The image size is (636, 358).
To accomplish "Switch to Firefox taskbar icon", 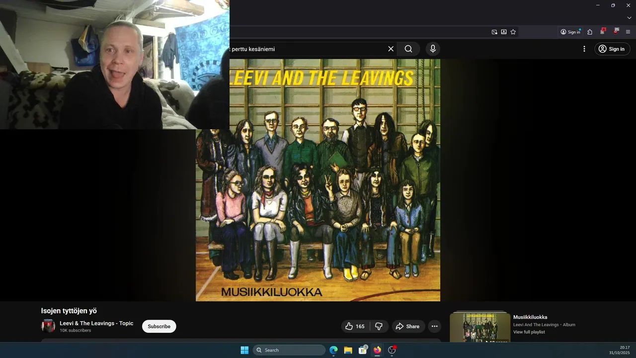I will point(377,350).
